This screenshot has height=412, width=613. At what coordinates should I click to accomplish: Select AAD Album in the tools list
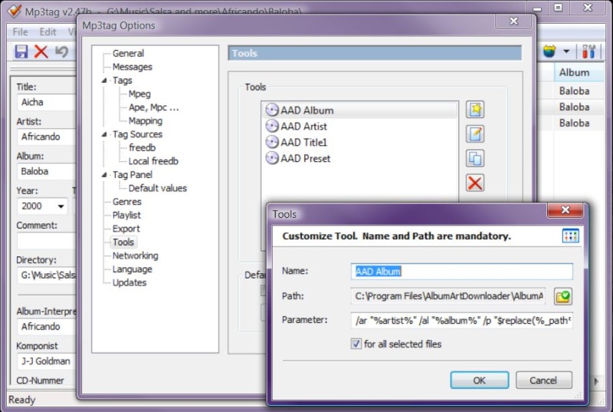coord(359,110)
